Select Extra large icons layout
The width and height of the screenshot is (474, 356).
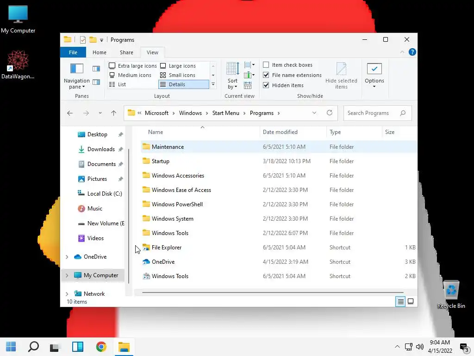(133, 66)
